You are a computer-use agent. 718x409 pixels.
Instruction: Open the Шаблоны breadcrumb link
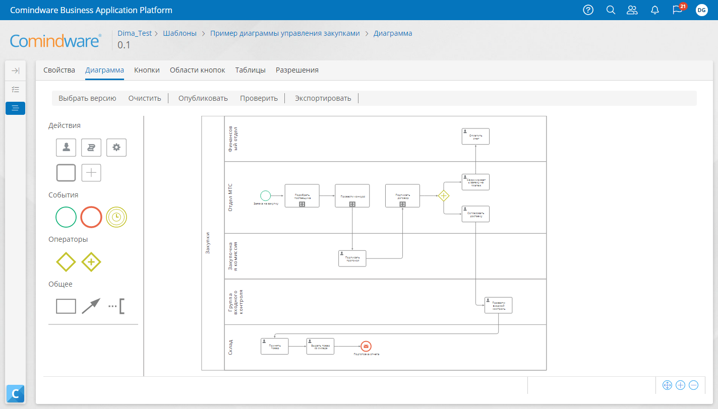[x=179, y=33]
